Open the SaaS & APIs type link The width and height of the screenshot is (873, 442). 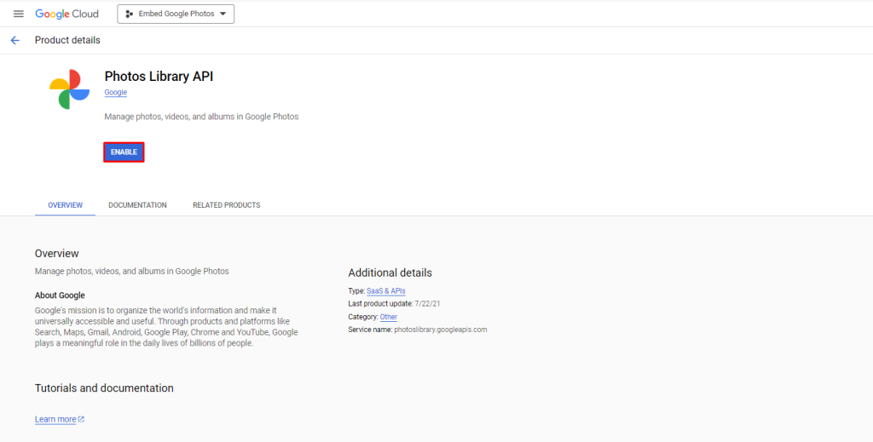pos(386,290)
